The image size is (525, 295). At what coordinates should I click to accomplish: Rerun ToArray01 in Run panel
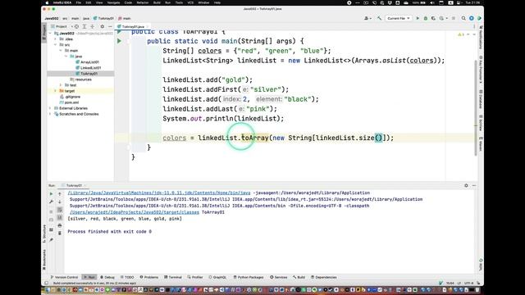[51, 193]
